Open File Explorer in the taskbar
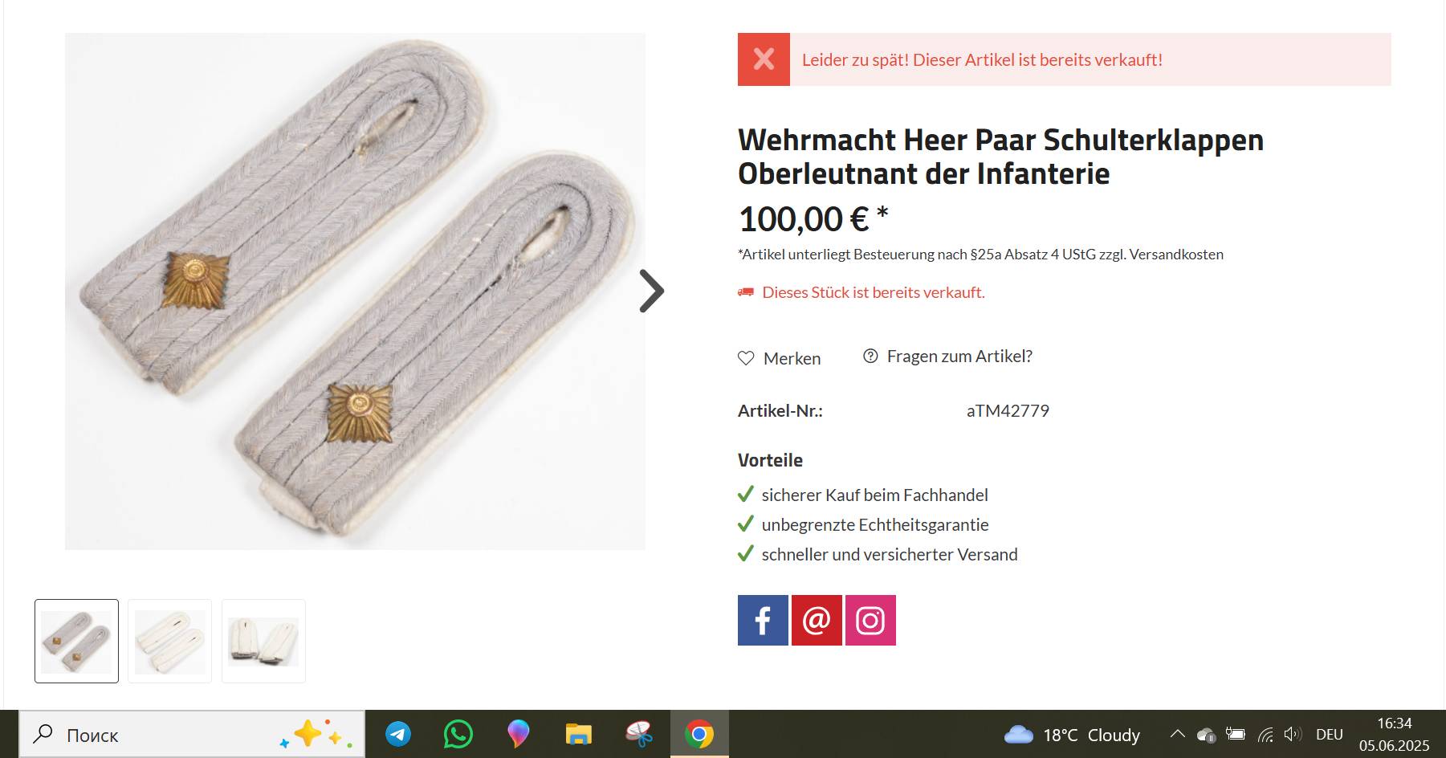The height and width of the screenshot is (758, 1446). click(579, 734)
